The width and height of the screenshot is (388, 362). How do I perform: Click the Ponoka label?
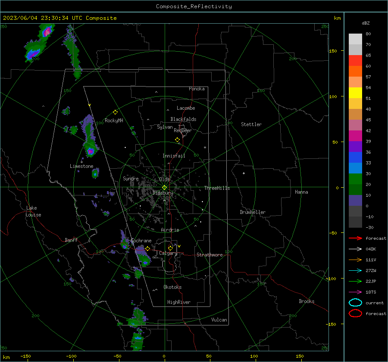[x=197, y=89]
